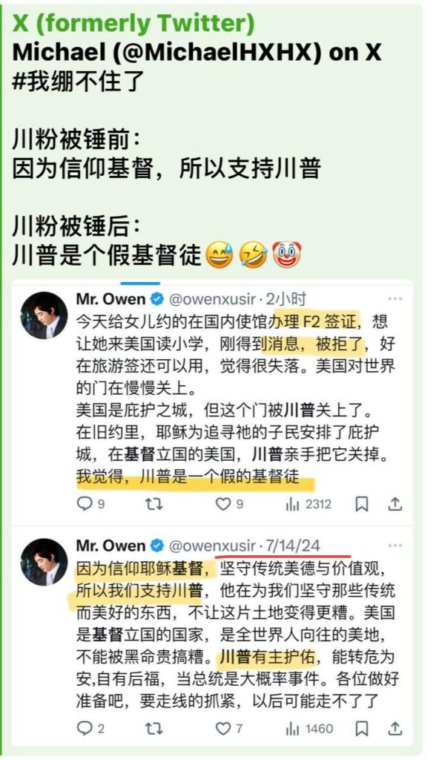Open the X (formerly Twitter) link
The height and width of the screenshot is (760, 436).
pos(133,23)
